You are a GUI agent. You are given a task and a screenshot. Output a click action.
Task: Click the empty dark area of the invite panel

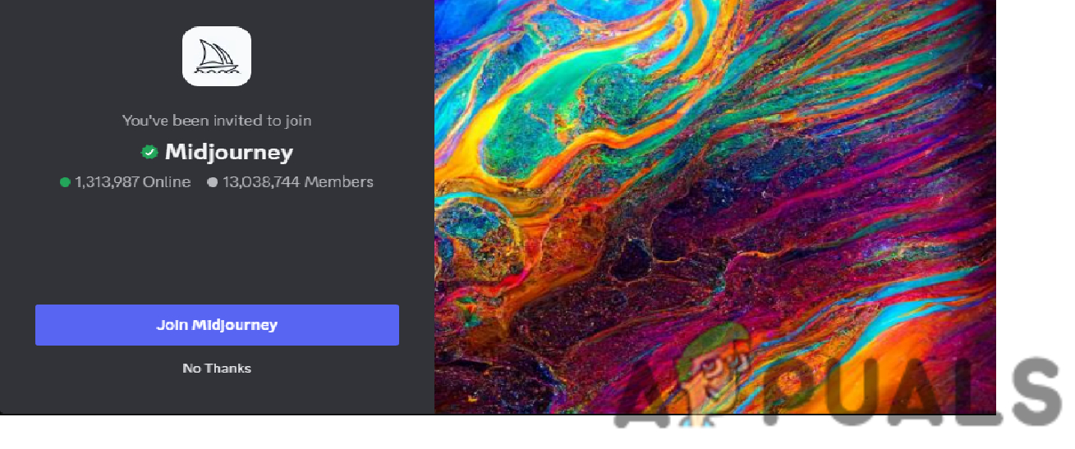click(217, 246)
